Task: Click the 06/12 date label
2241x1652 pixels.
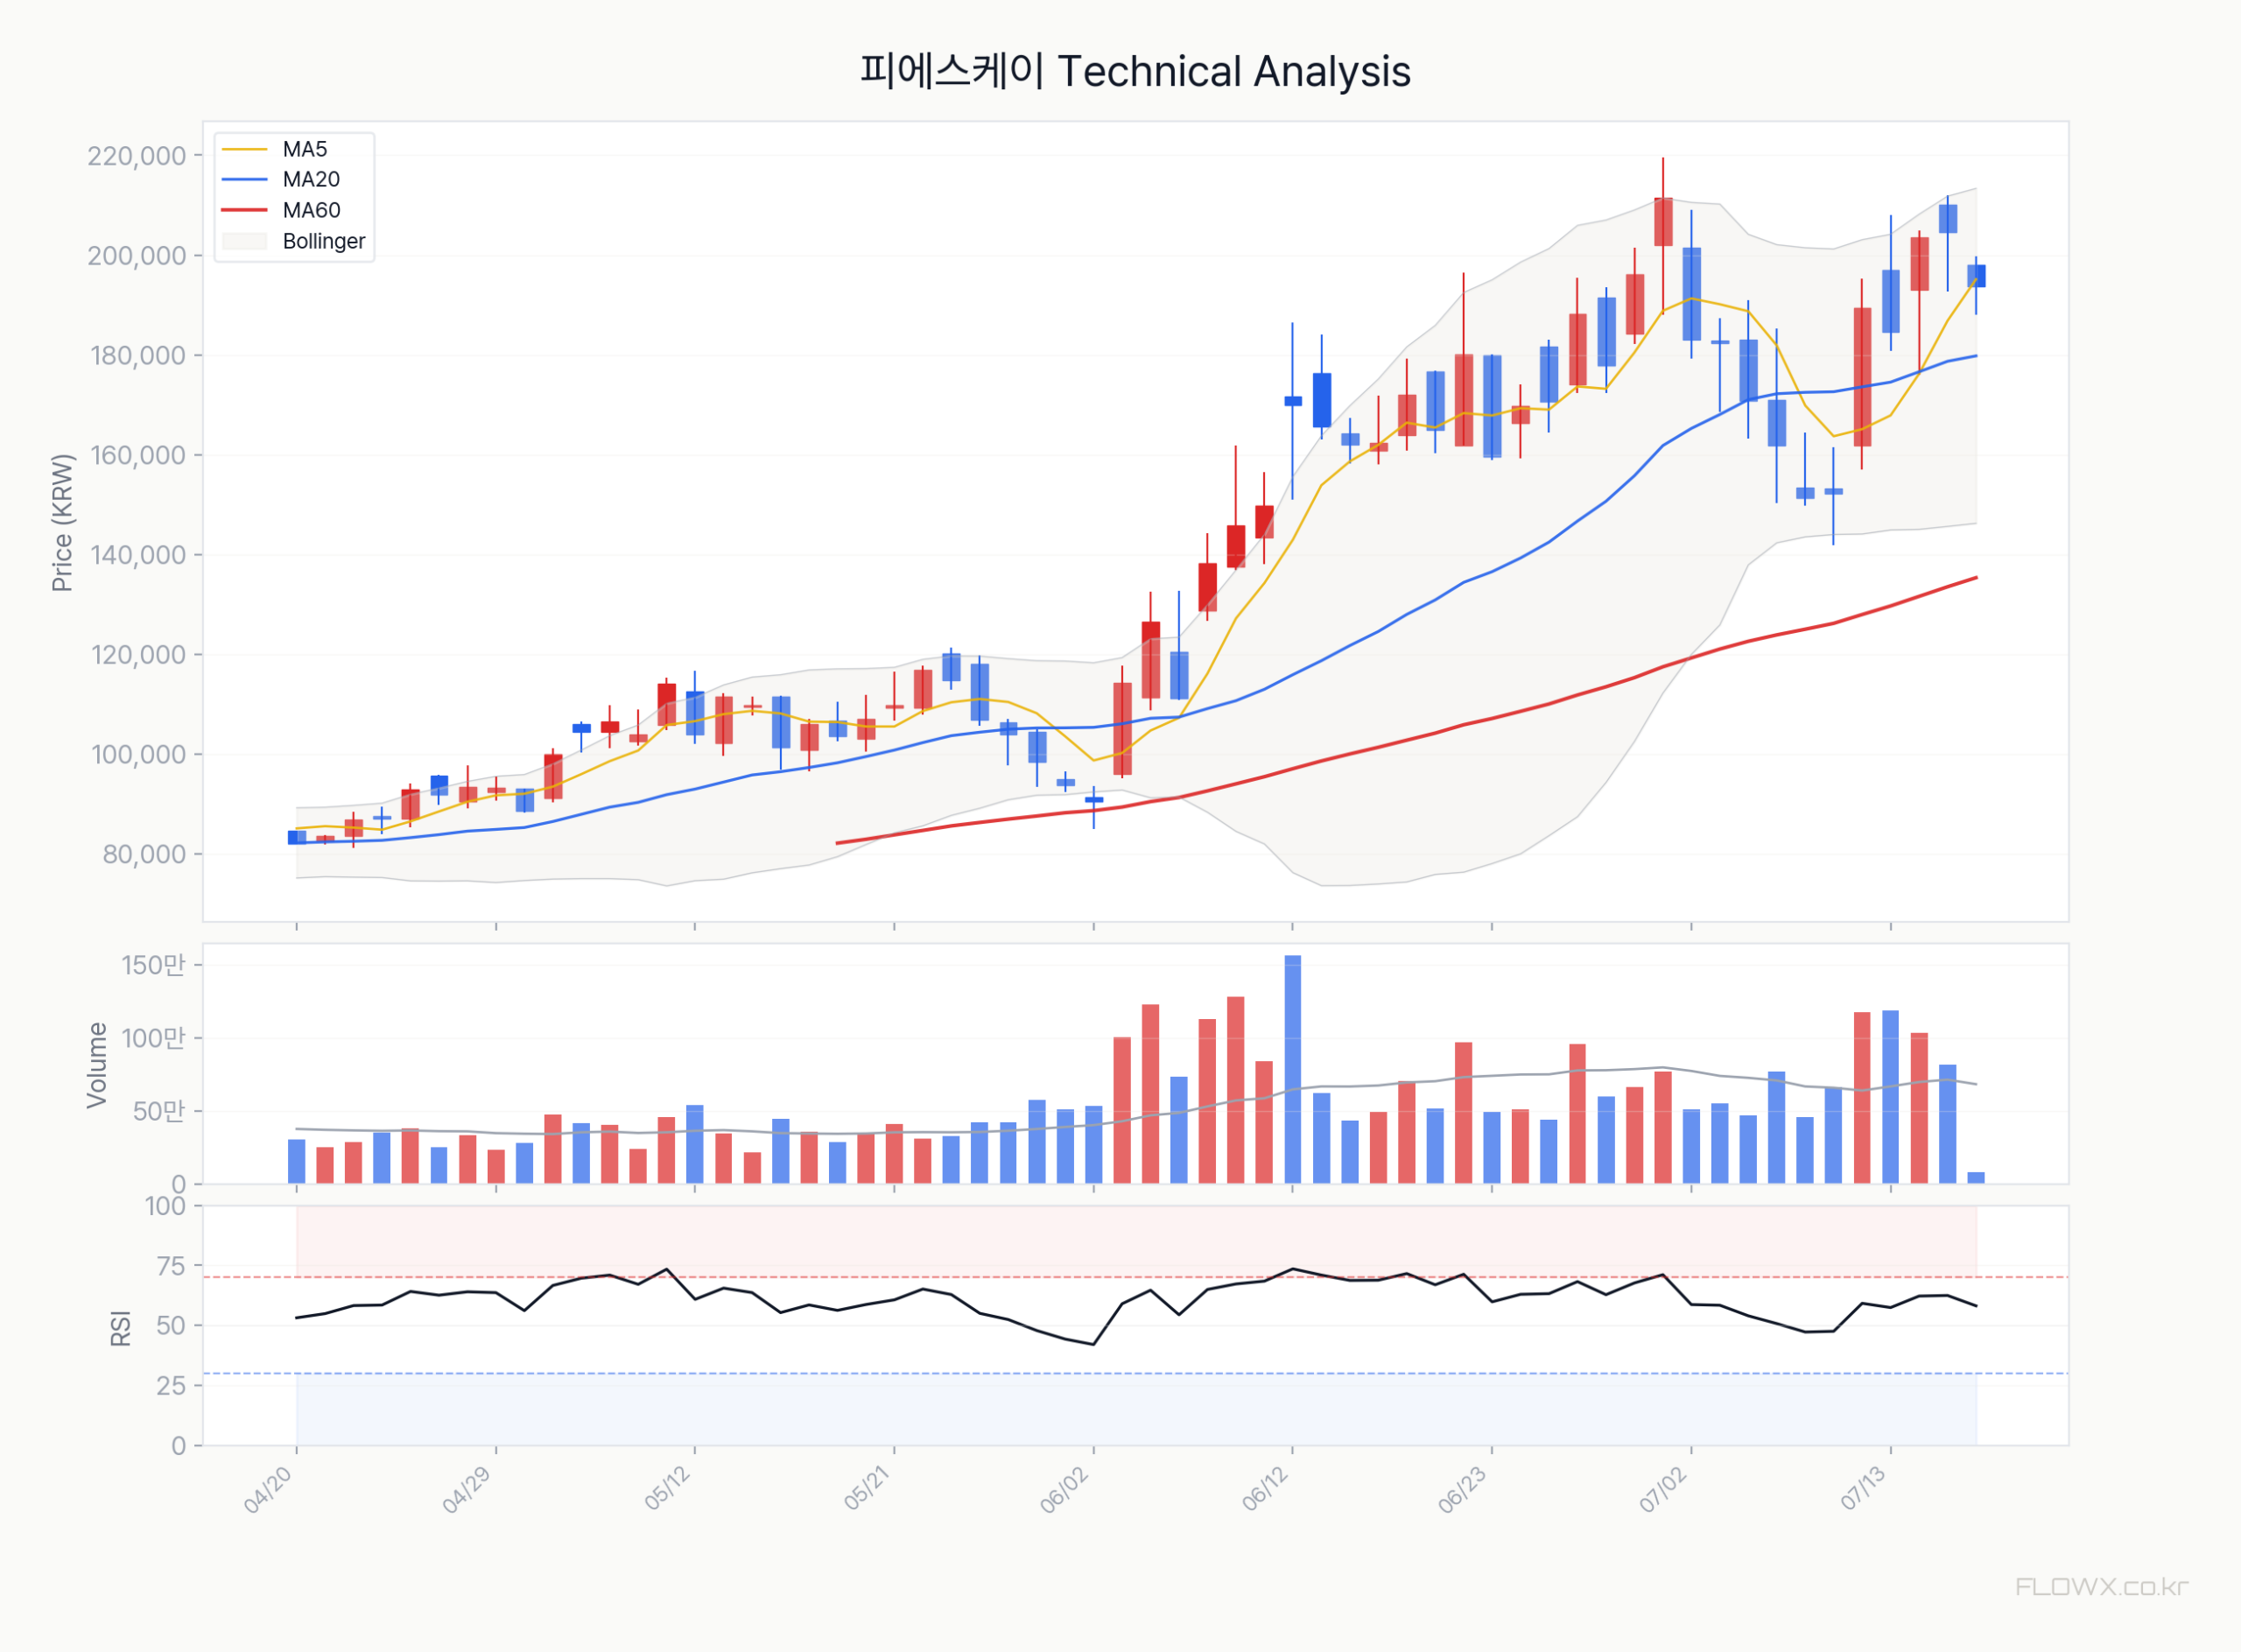Action: [1265, 1489]
